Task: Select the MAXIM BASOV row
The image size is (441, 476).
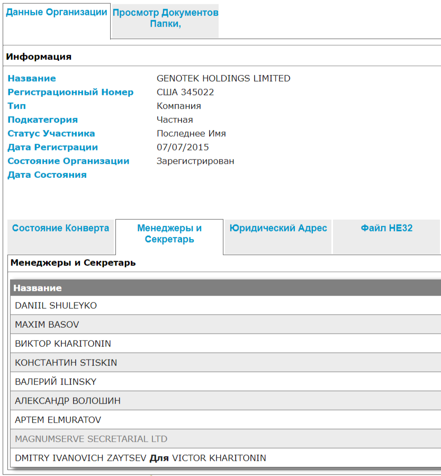Action: pyautogui.click(x=226, y=325)
